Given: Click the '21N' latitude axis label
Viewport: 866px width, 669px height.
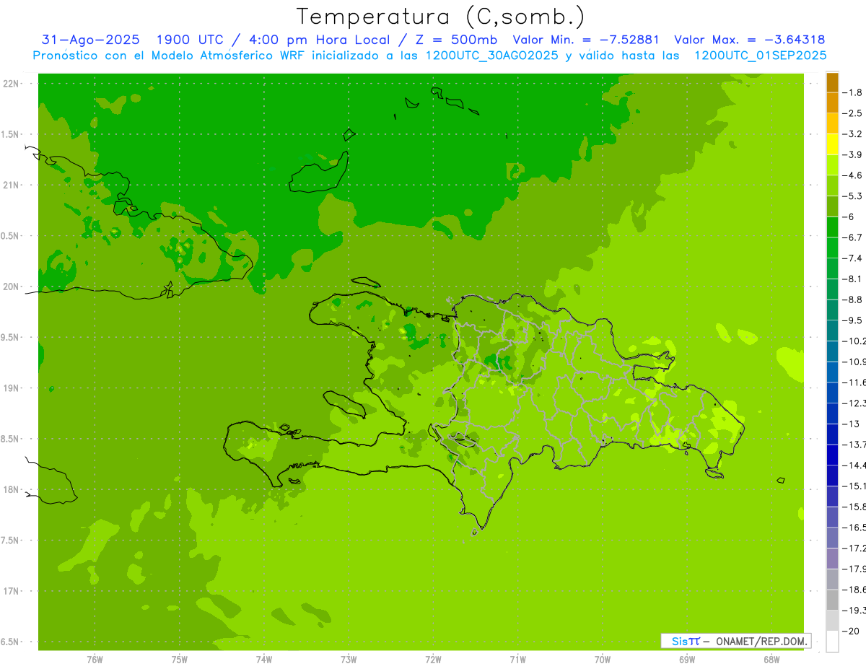Looking at the screenshot, I should click(12, 185).
